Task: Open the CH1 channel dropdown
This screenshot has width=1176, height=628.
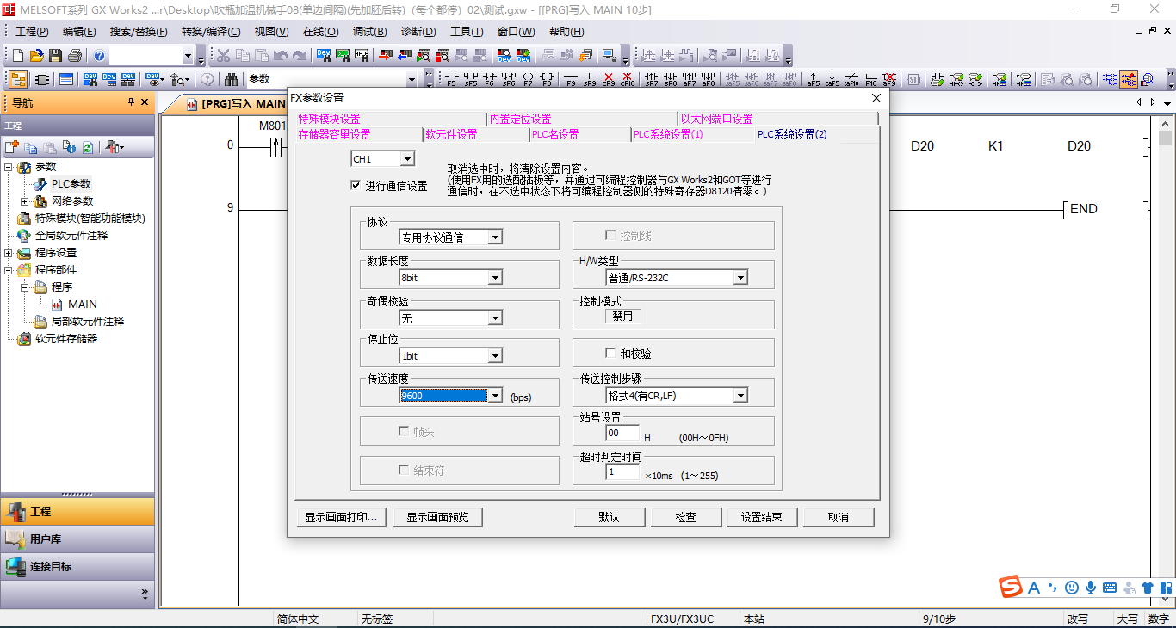Action: point(407,159)
